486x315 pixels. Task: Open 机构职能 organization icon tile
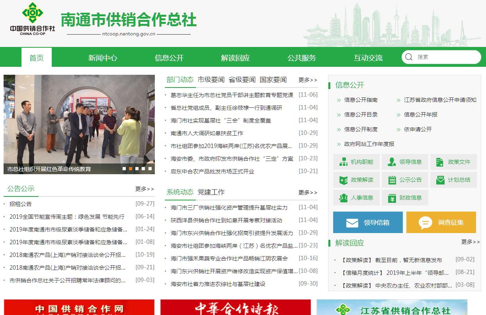pos(356,162)
